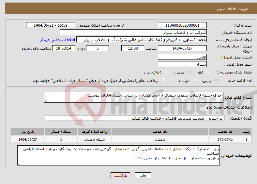The image size is (257, 184).
Task: Select the کالا radio button
Action: 208,72
